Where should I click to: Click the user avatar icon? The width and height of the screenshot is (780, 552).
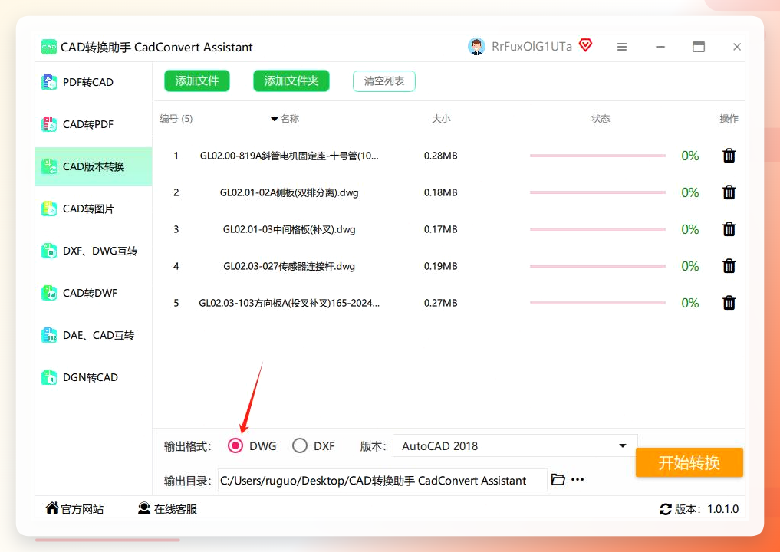476,47
